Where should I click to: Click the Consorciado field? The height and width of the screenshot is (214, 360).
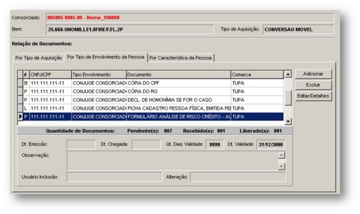[190, 18]
